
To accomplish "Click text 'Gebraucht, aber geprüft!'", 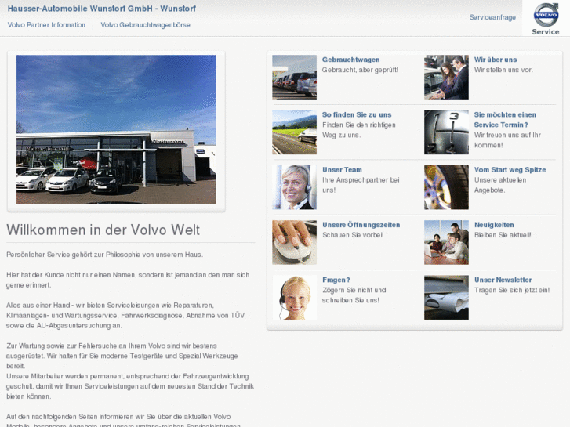I will [360, 70].
